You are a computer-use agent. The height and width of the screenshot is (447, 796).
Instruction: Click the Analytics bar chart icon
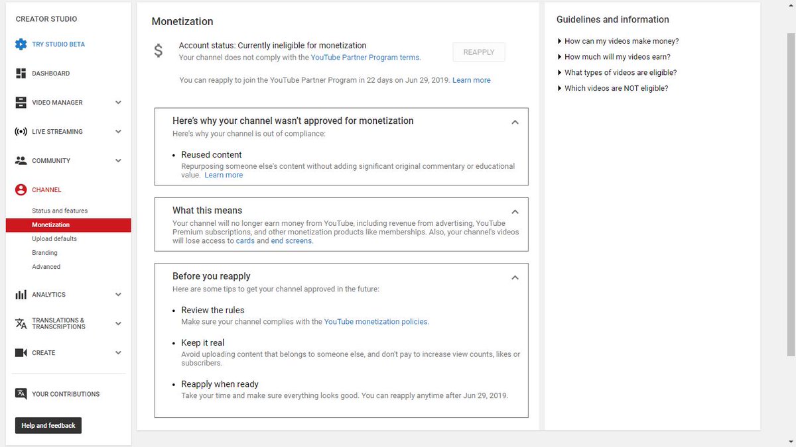pos(21,295)
